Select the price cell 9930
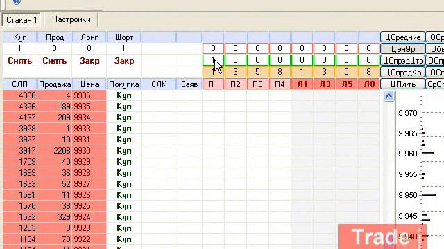 click(x=89, y=151)
